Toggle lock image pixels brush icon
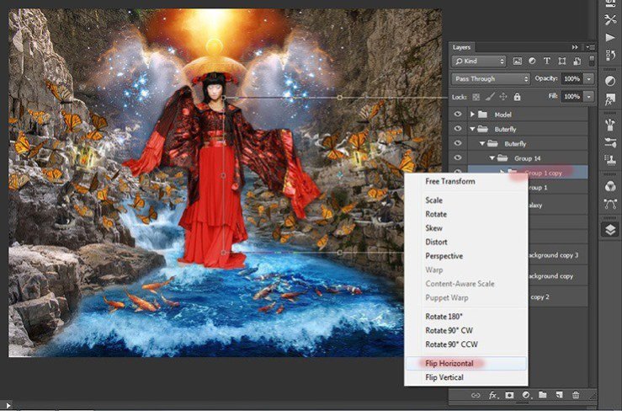The width and height of the screenshot is (622, 411). tap(490, 97)
